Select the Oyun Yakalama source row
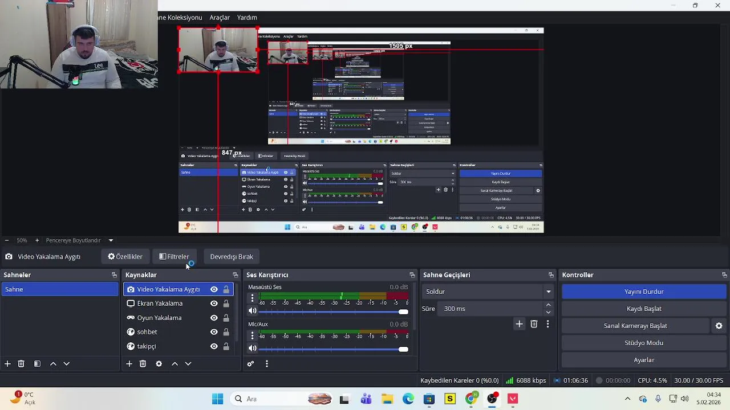 tap(180, 318)
